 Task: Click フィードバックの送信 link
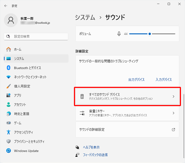click(x=95, y=155)
